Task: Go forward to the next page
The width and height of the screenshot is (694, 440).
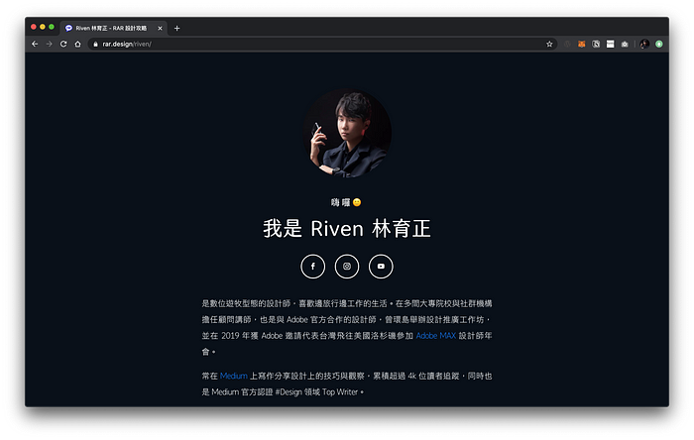Action: click(50, 44)
